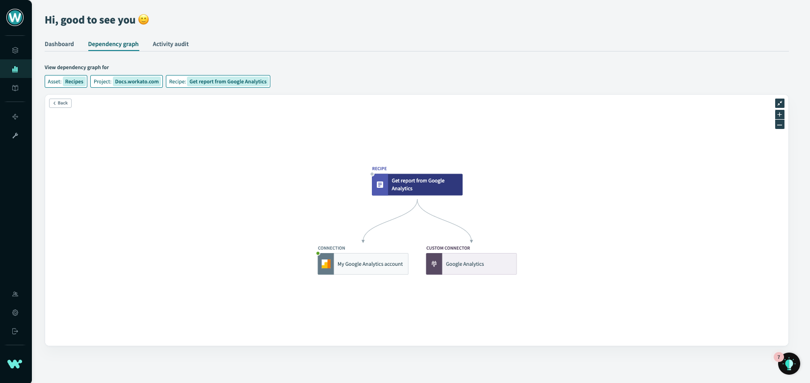Click the sign out icon in sidebar

tap(15, 332)
